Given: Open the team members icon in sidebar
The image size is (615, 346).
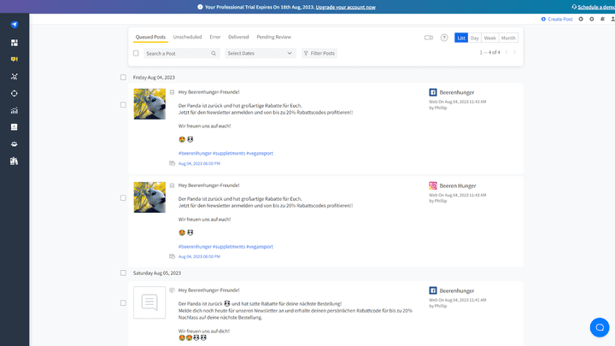Looking at the screenshot, I should pos(15,144).
